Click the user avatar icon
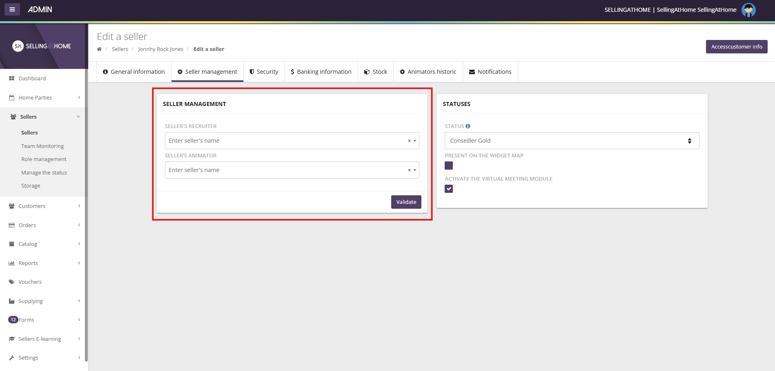Viewport: 775px width, 371px height. [748, 10]
